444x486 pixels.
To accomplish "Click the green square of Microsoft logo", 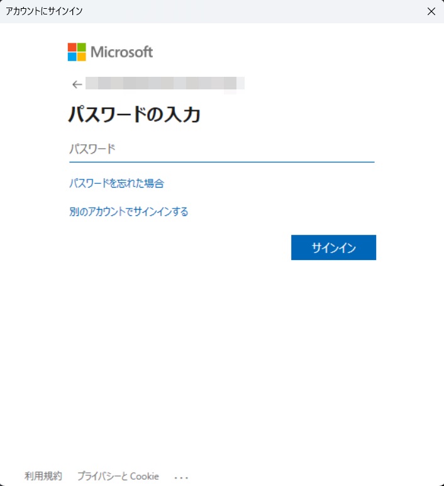I will pyautogui.click(x=81, y=47).
